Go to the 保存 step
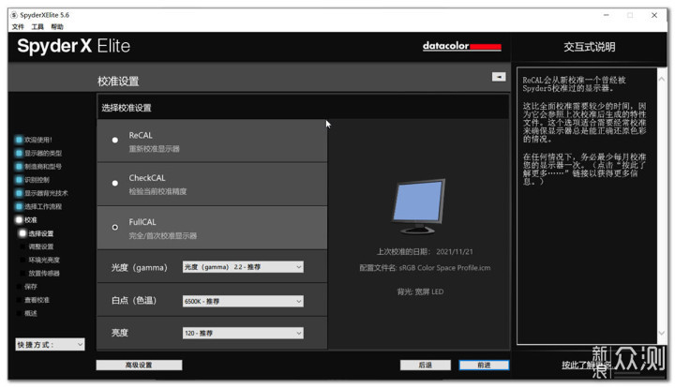The height and width of the screenshot is (388, 675). (31, 287)
